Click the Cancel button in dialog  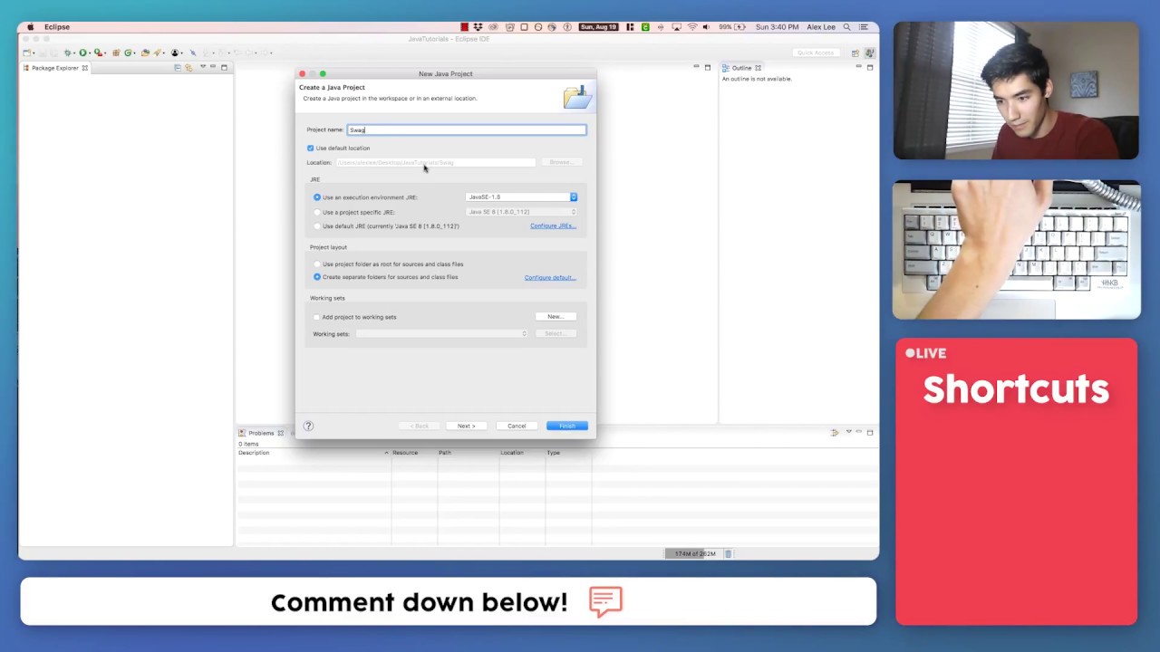[x=517, y=426]
